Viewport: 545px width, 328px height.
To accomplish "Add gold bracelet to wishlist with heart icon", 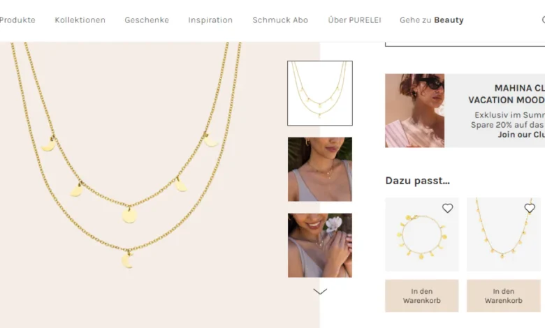I will [447, 208].
